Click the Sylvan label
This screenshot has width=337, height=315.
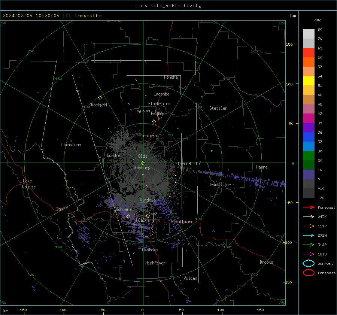143,110
